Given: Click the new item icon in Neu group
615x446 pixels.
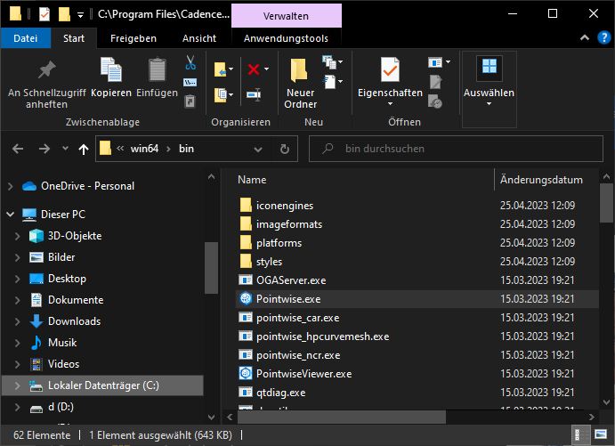Looking at the screenshot, I should 329,62.
